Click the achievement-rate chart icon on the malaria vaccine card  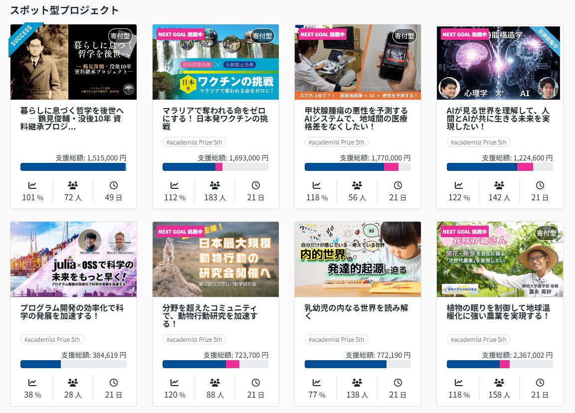(x=175, y=185)
